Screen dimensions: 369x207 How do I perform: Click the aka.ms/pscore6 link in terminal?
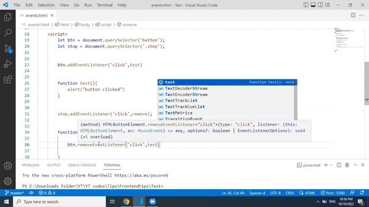(141, 175)
